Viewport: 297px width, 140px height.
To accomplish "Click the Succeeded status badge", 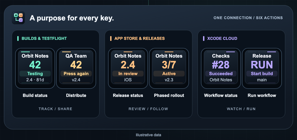I will [221, 74].
